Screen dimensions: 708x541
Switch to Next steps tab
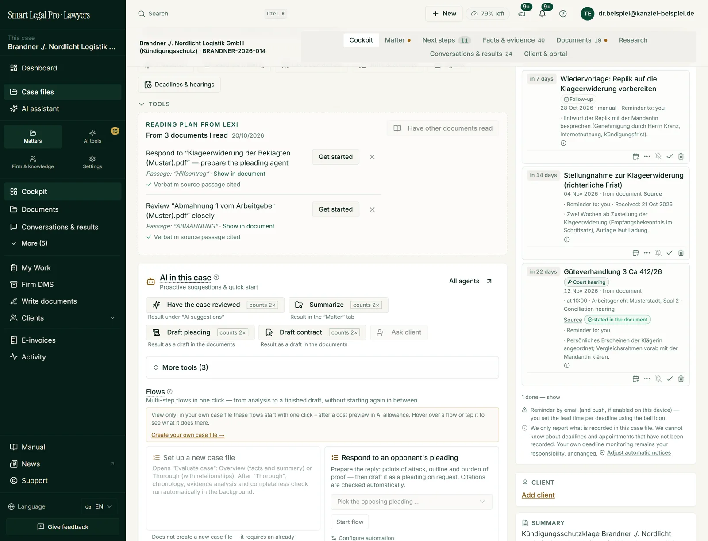[446, 40]
